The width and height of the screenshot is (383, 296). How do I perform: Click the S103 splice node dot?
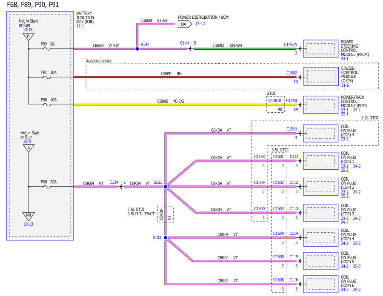tap(166, 238)
